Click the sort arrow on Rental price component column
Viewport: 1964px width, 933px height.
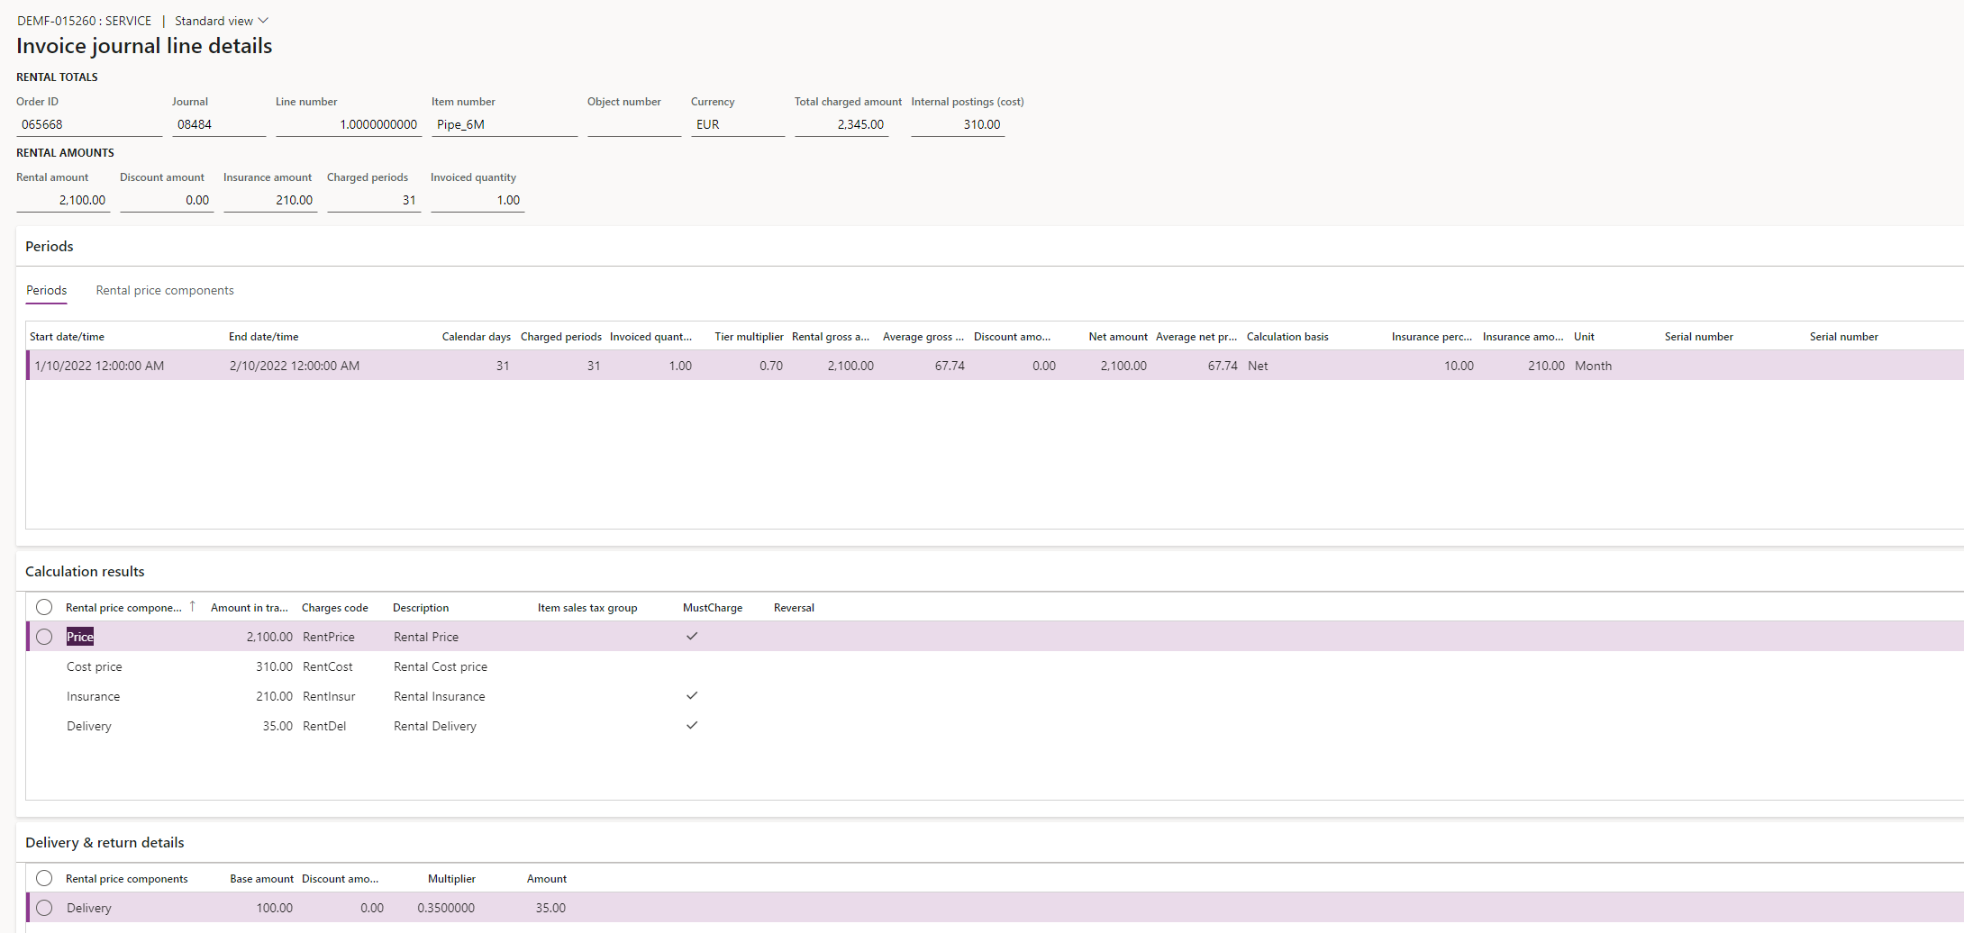pos(192,607)
